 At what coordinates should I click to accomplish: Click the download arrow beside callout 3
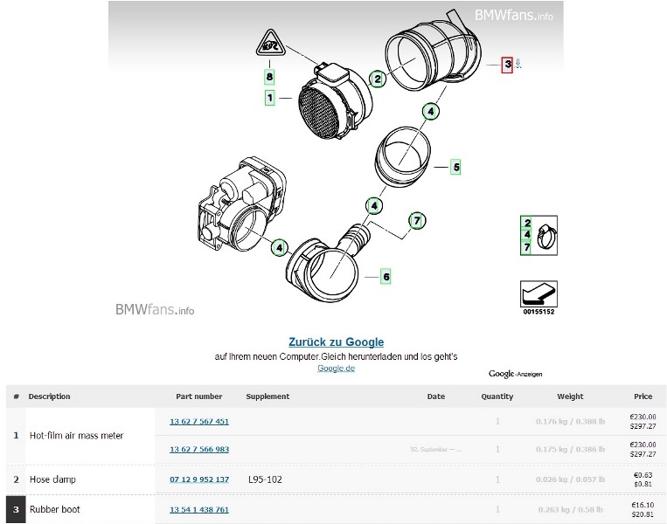(x=518, y=64)
